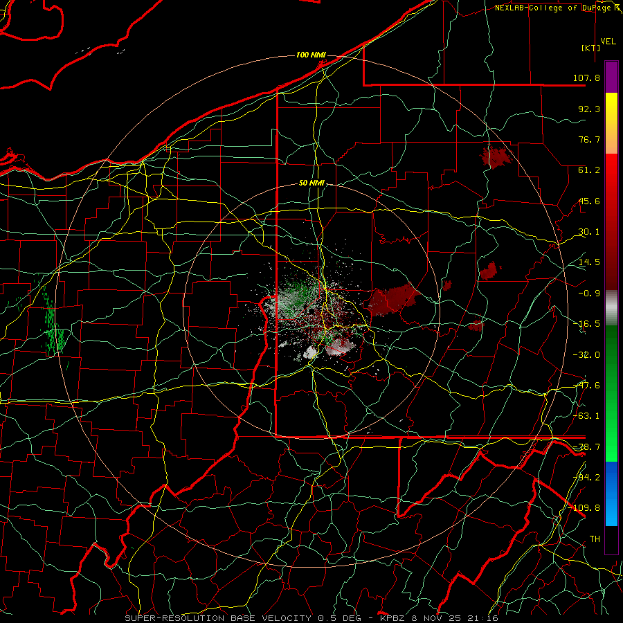Click the Super-Resolution Base Velocity caption
The height and width of the screenshot is (623, 623).
tap(311, 618)
